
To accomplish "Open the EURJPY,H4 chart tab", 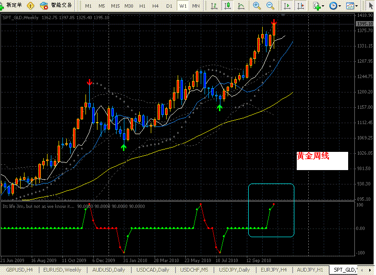I will coord(274,270).
